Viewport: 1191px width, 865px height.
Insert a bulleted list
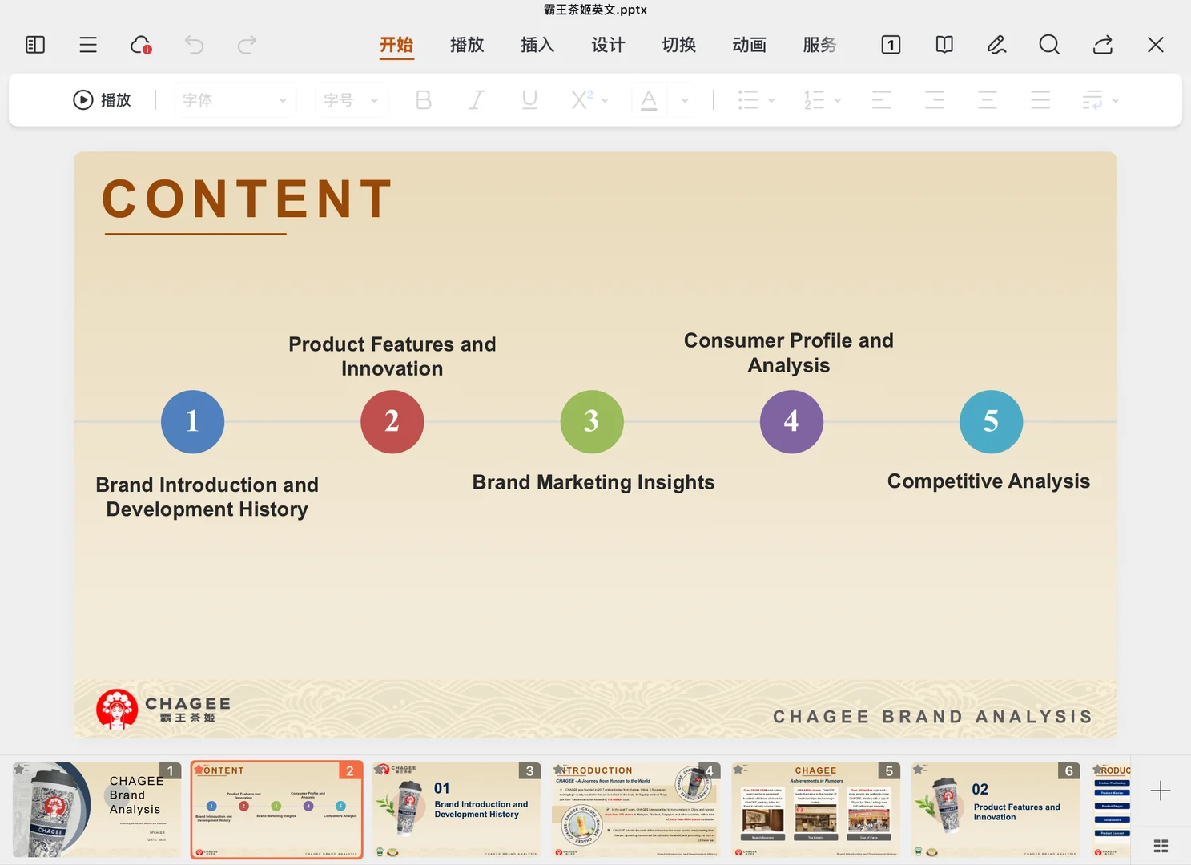click(x=748, y=100)
